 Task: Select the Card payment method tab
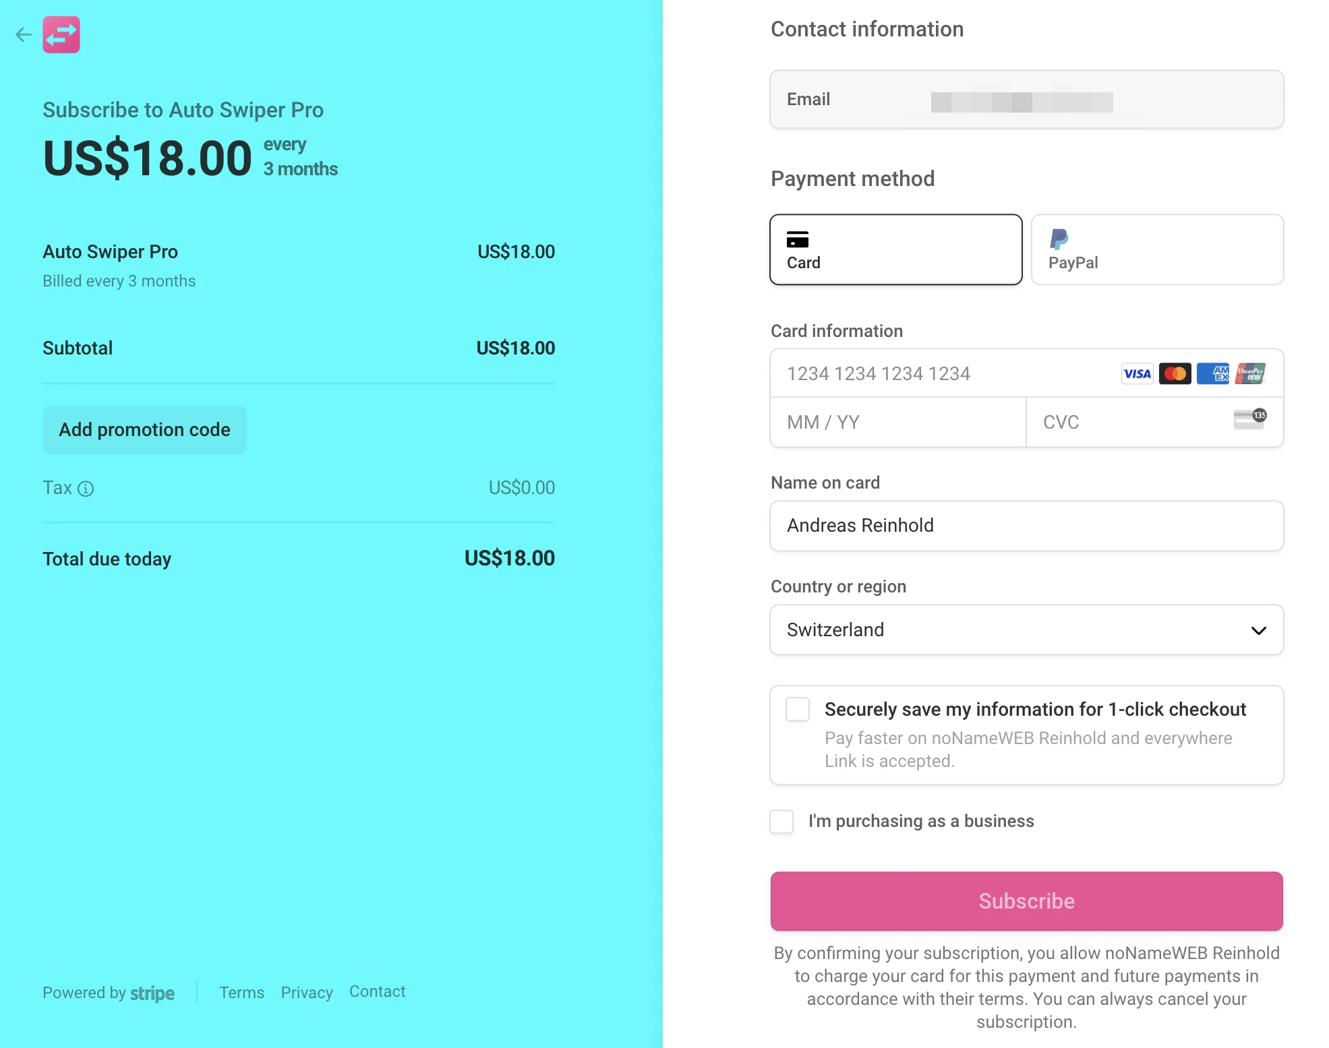(895, 249)
